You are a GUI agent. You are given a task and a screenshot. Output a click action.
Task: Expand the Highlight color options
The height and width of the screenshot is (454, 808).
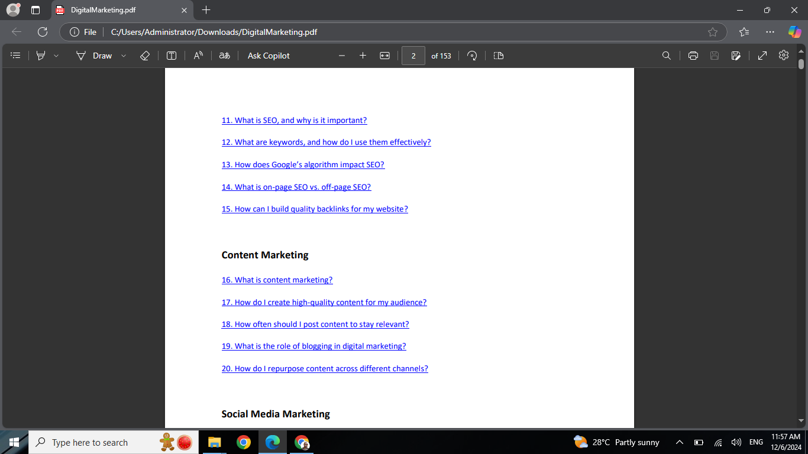pyautogui.click(x=56, y=55)
